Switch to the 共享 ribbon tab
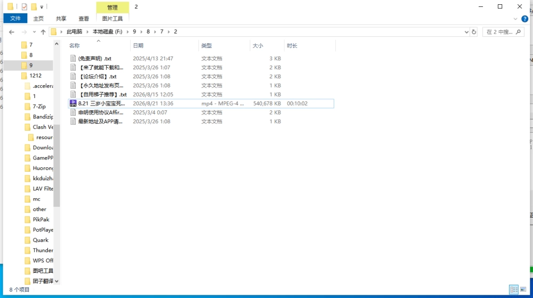533x298 pixels. (x=61, y=19)
